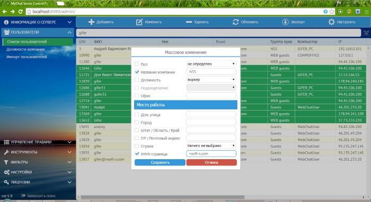Click the Экспорт toolbar button label
Viewport: 371px width, 202px height.
pos(298,22)
